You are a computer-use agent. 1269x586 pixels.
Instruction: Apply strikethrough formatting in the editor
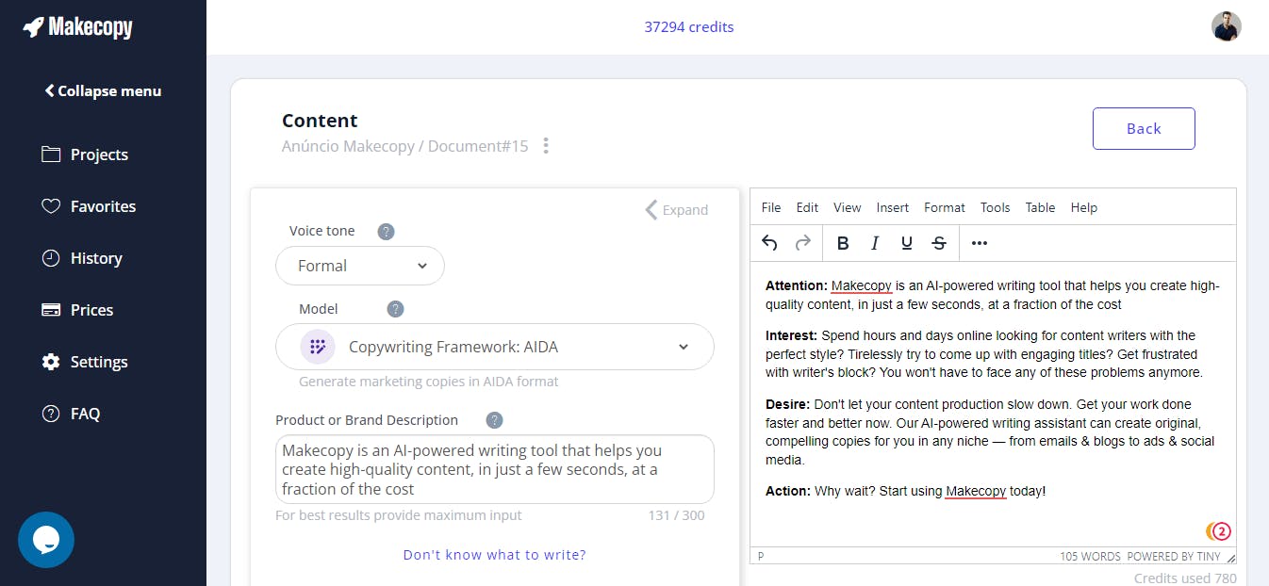point(939,243)
